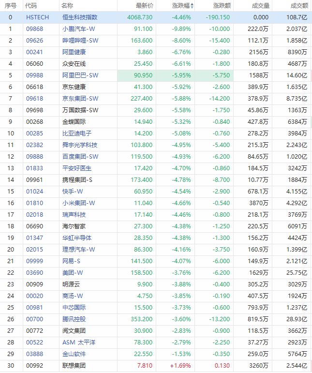Viewport: 312px width, 373px height.
Task: Click index change value -190.150
Action: click(218, 17)
